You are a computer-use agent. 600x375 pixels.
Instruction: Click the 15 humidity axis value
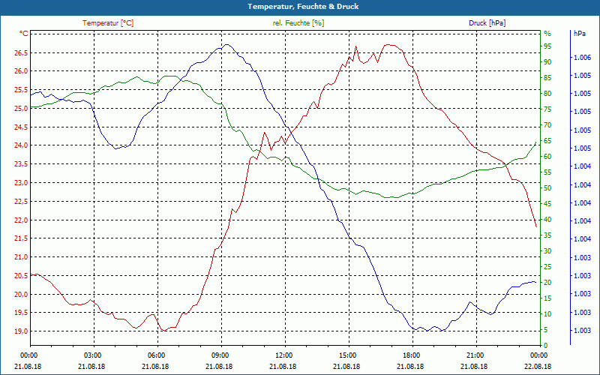click(547, 298)
